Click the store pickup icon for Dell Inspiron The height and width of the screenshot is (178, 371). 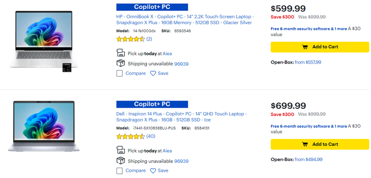(x=121, y=150)
